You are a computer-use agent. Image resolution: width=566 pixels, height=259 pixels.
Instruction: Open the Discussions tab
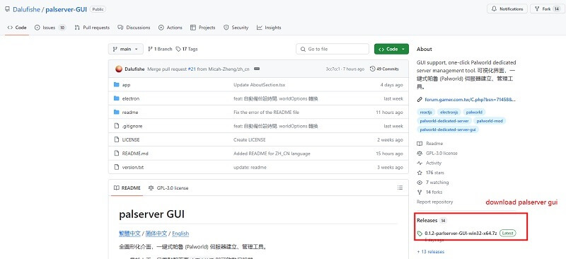click(x=134, y=28)
